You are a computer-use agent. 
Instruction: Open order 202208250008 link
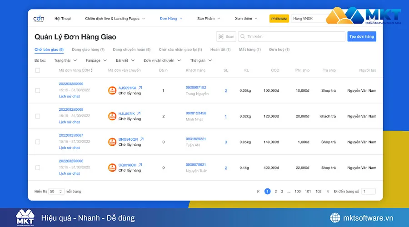pos(71,109)
